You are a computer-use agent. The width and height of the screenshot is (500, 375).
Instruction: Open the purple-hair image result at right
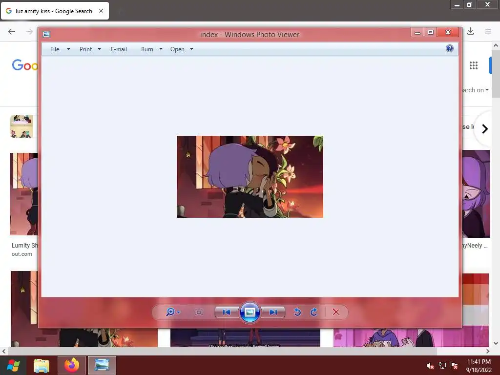click(476, 194)
